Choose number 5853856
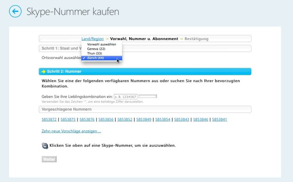293x182 pixels. point(106,120)
